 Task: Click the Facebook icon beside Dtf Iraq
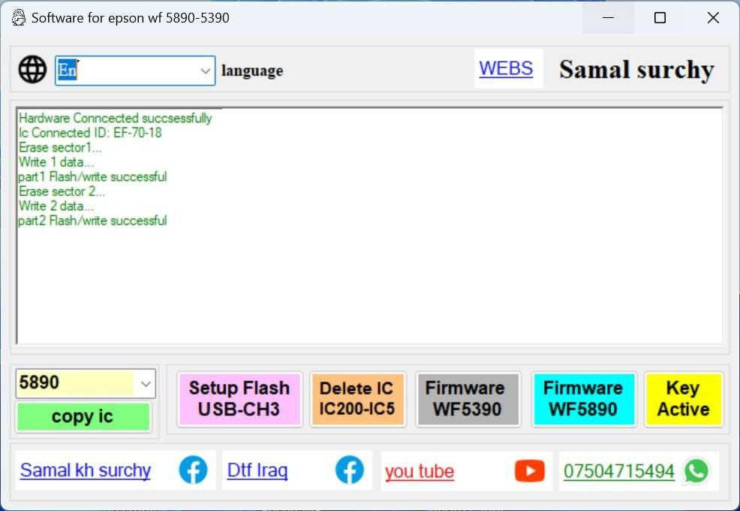349,470
